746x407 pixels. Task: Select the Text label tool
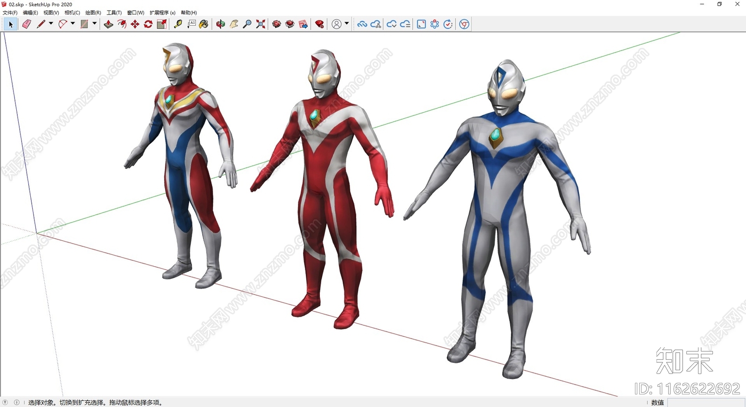(x=191, y=24)
